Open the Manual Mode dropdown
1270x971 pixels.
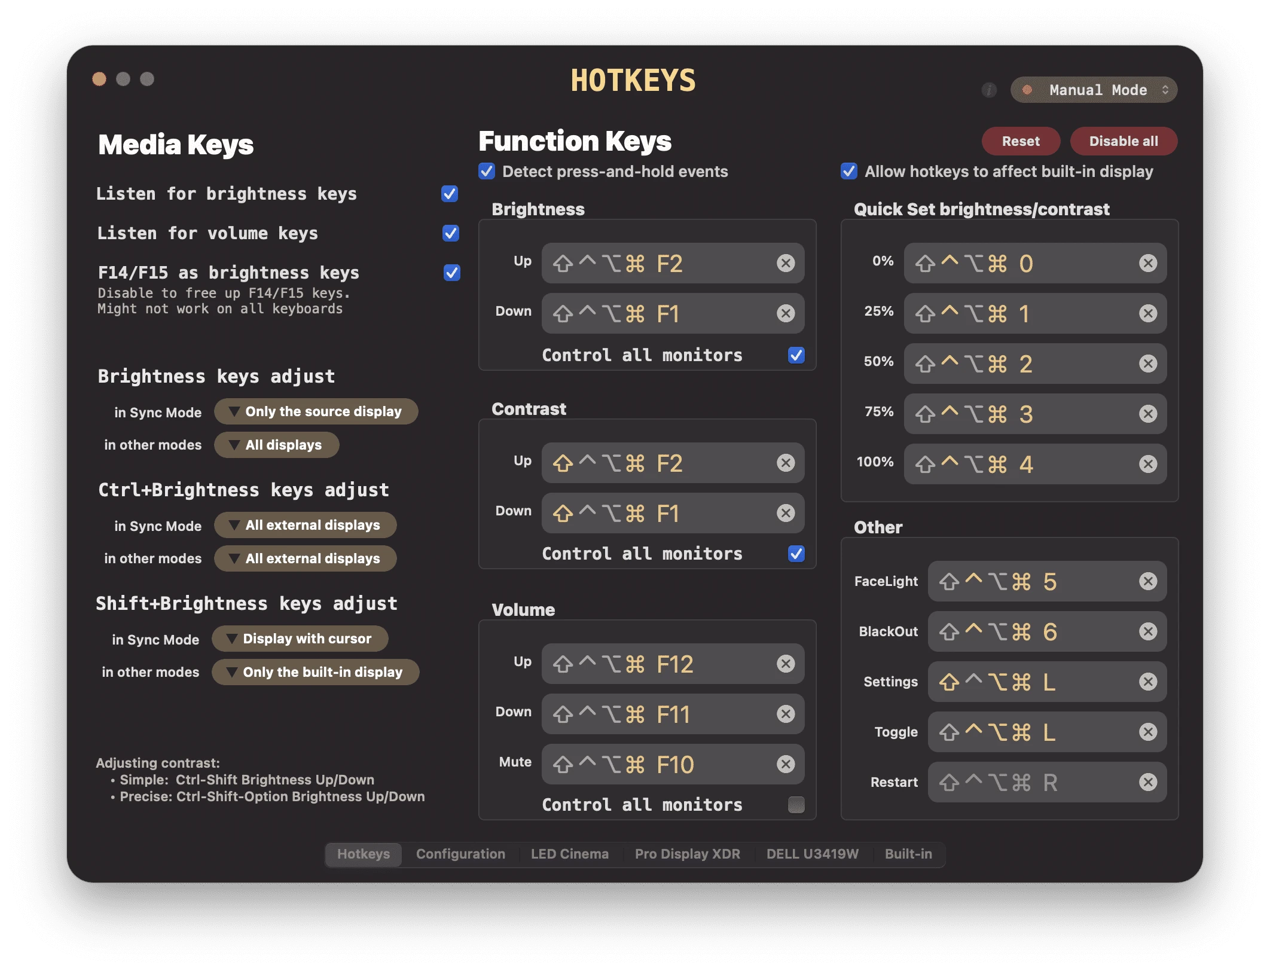[1094, 90]
